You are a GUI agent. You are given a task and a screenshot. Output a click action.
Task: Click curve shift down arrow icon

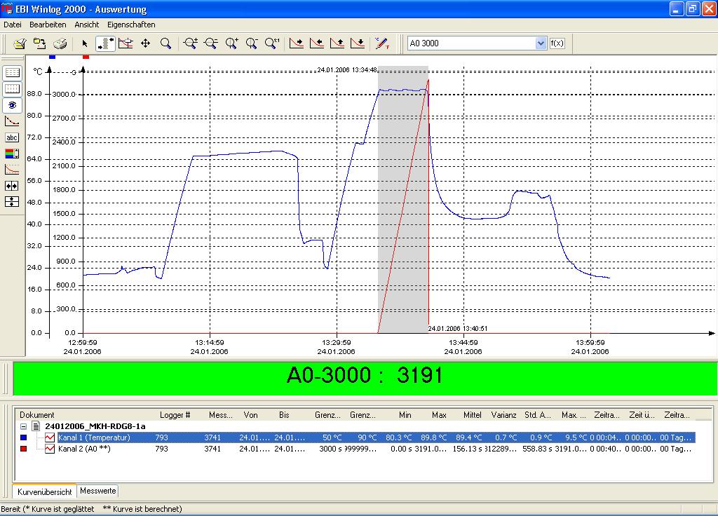point(358,43)
